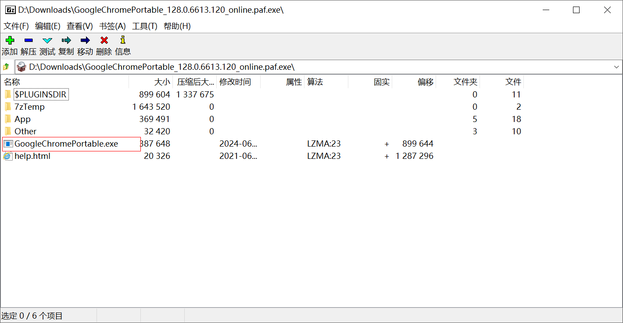Click the 7zTemp folder icon
This screenshot has height=323, width=623.
[x=8, y=107]
